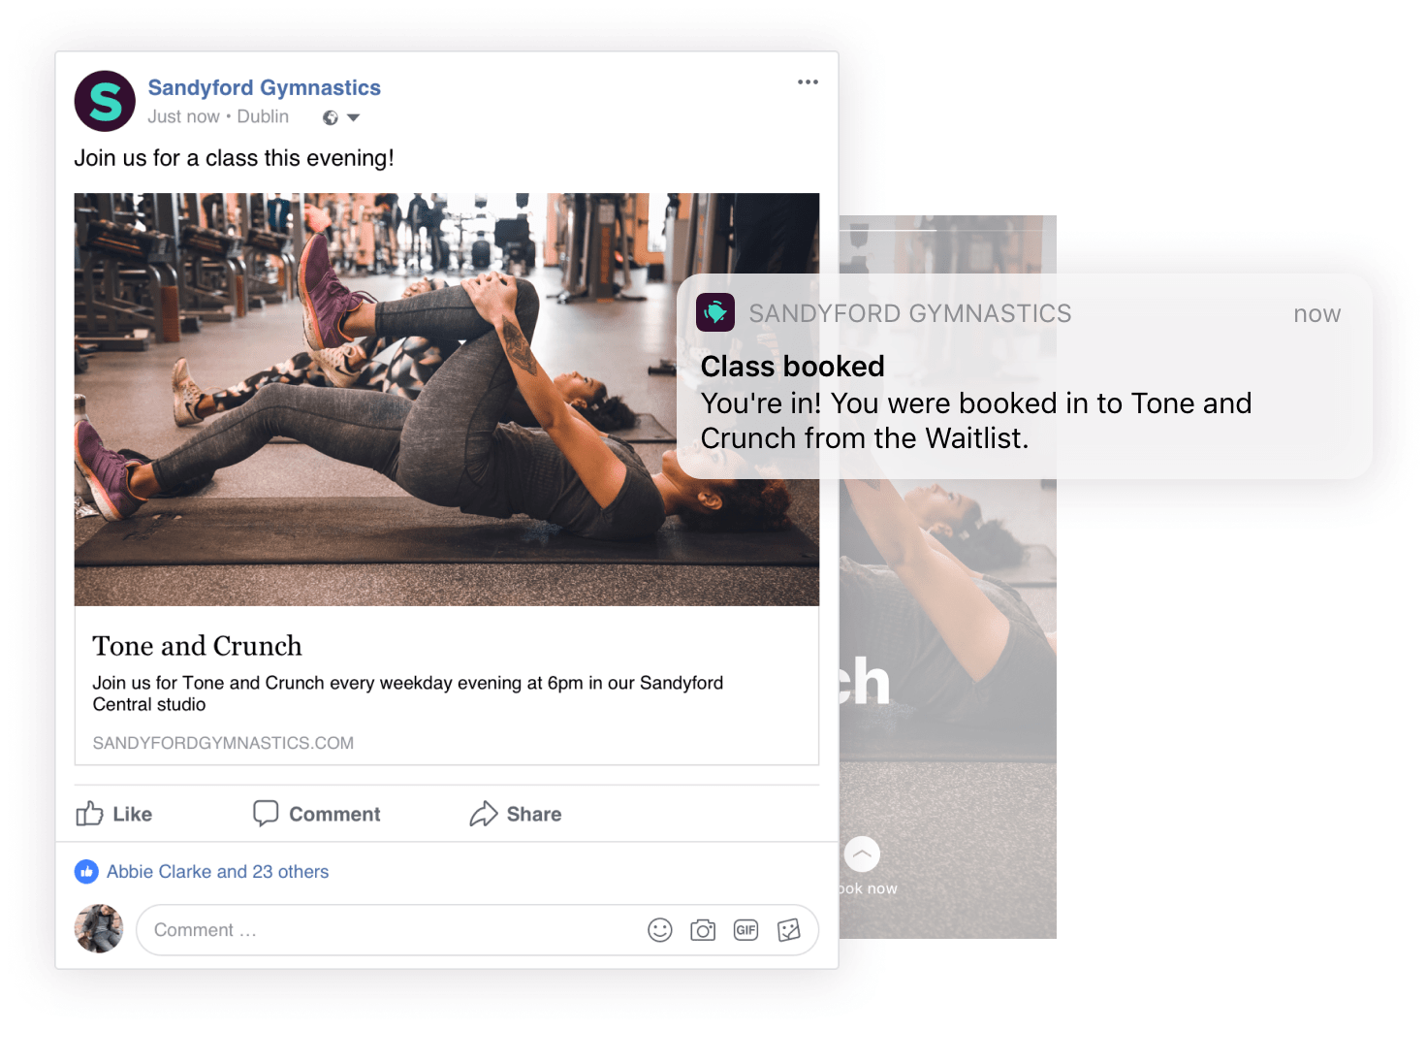This screenshot has height=1063, width=1427.
Task: Open the Tone and Crunch link title
Action: (197, 646)
